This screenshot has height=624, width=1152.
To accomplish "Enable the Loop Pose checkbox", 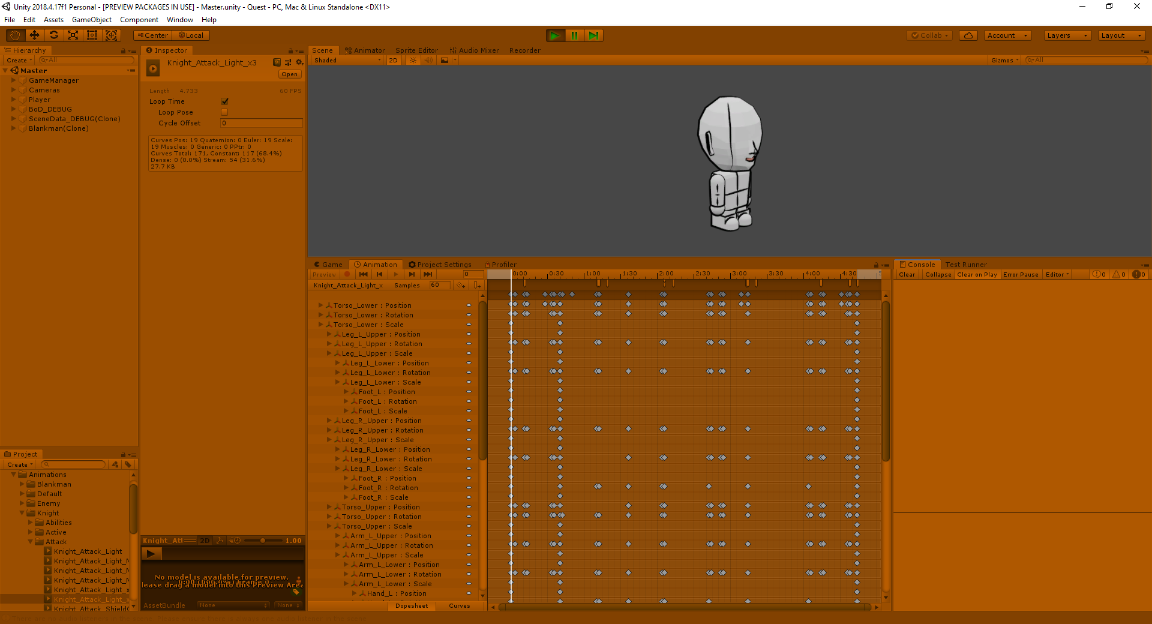I will pyautogui.click(x=224, y=112).
